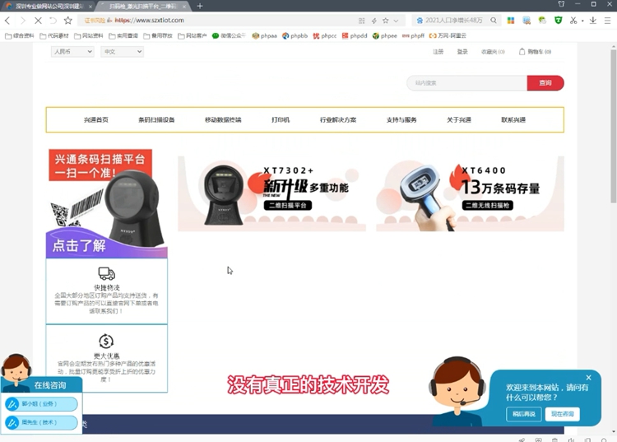Open 移动数据终端 navigation menu item

pos(223,119)
